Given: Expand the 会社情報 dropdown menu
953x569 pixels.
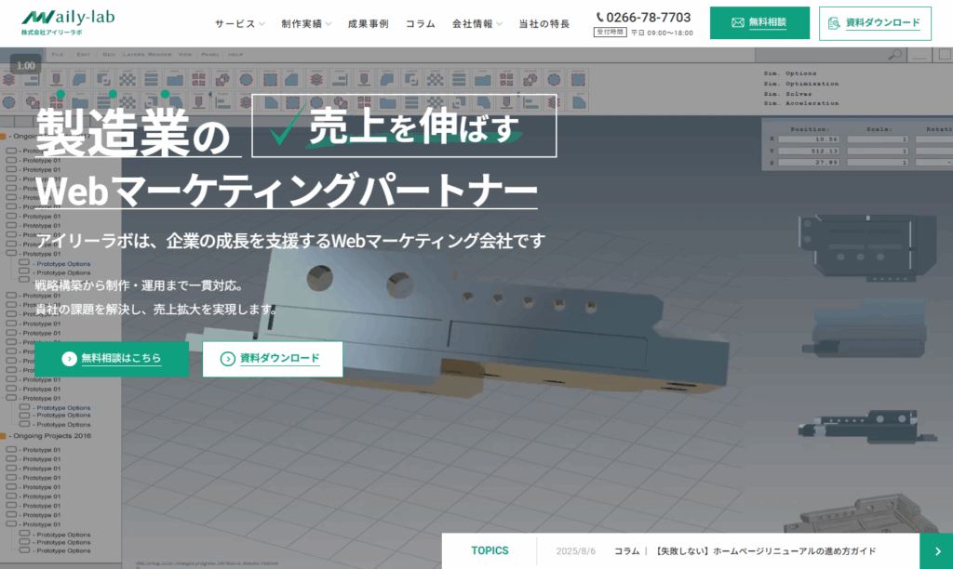Looking at the screenshot, I should pos(477,23).
